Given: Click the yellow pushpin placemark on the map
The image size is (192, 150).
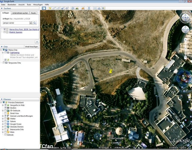Looking at the screenshot, I should [110, 71].
